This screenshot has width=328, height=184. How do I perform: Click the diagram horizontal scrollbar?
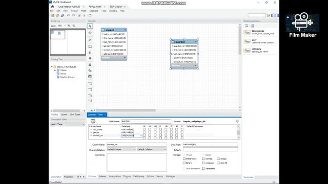coord(126,110)
